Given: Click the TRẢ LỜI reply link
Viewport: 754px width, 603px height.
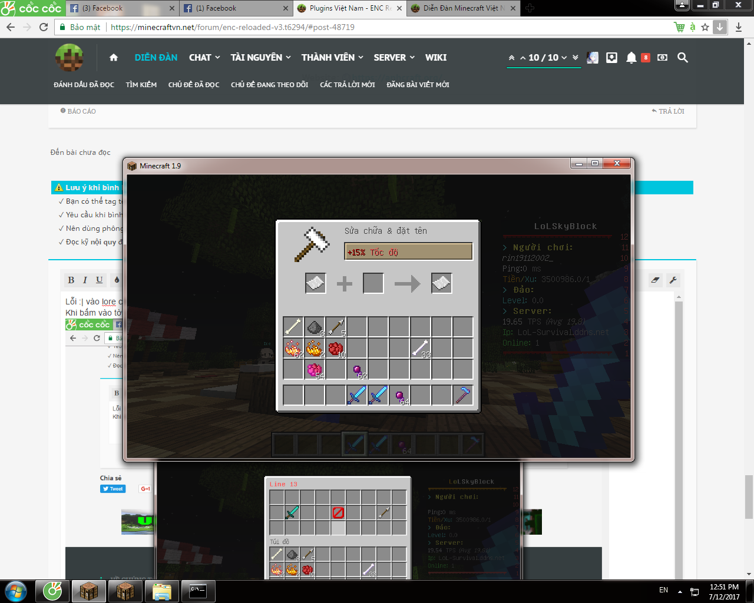Looking at the screenshot, I should tap(668, 111).
